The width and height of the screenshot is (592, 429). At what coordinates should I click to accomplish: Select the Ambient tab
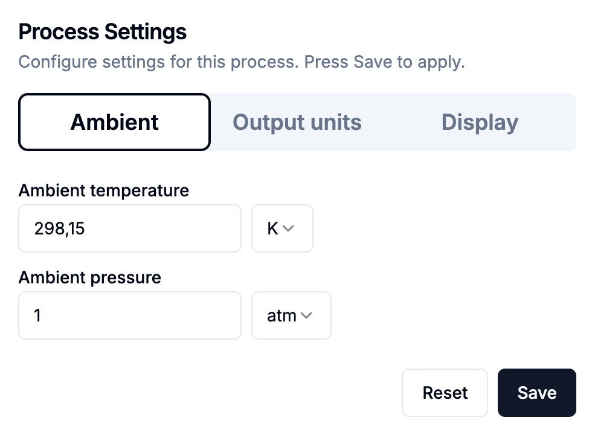coord(114,121)
